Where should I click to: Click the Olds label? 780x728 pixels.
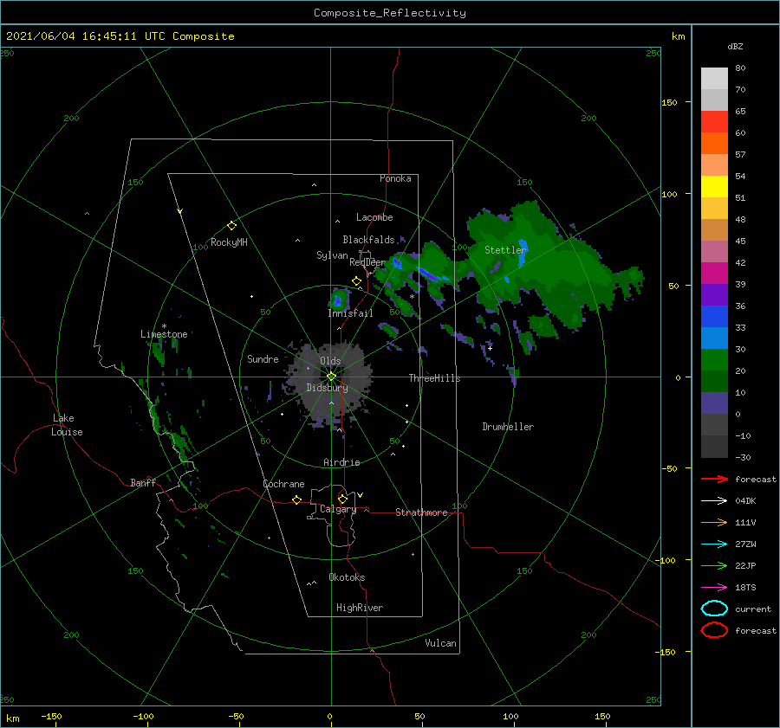point(330,361)
